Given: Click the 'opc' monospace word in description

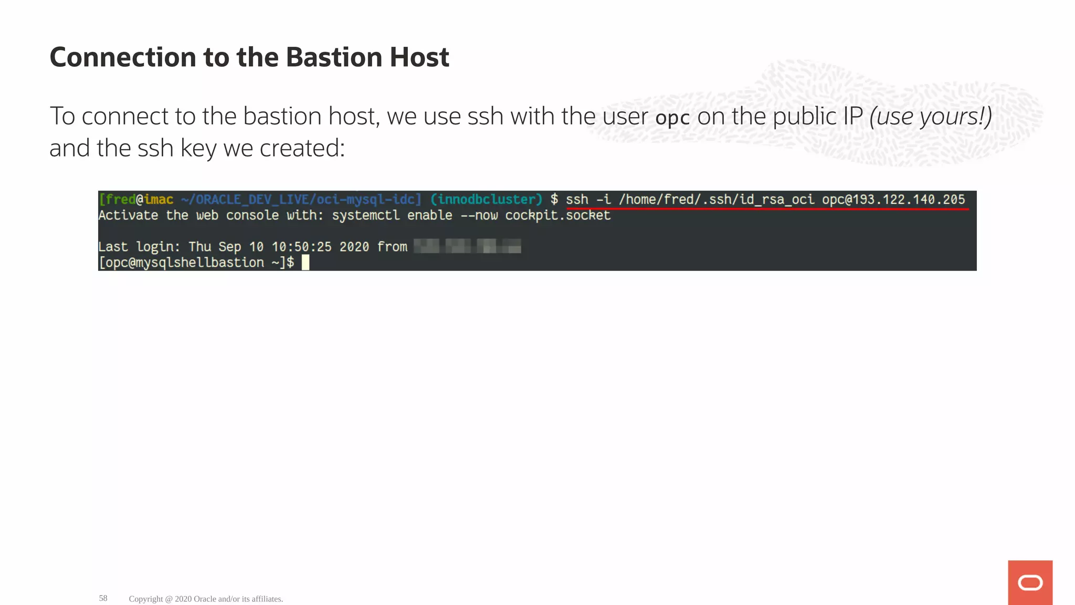Looking at the screenshot, I should click(x=672, y=118).
